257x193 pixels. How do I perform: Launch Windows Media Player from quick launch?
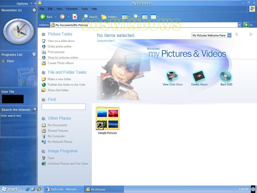pyautogui.click(x=39, y=189)
